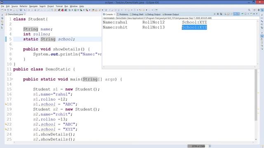The image size is (264, 148).
Task: Click the console horizontal scrollbar
Action: click(x=179, y=67)
